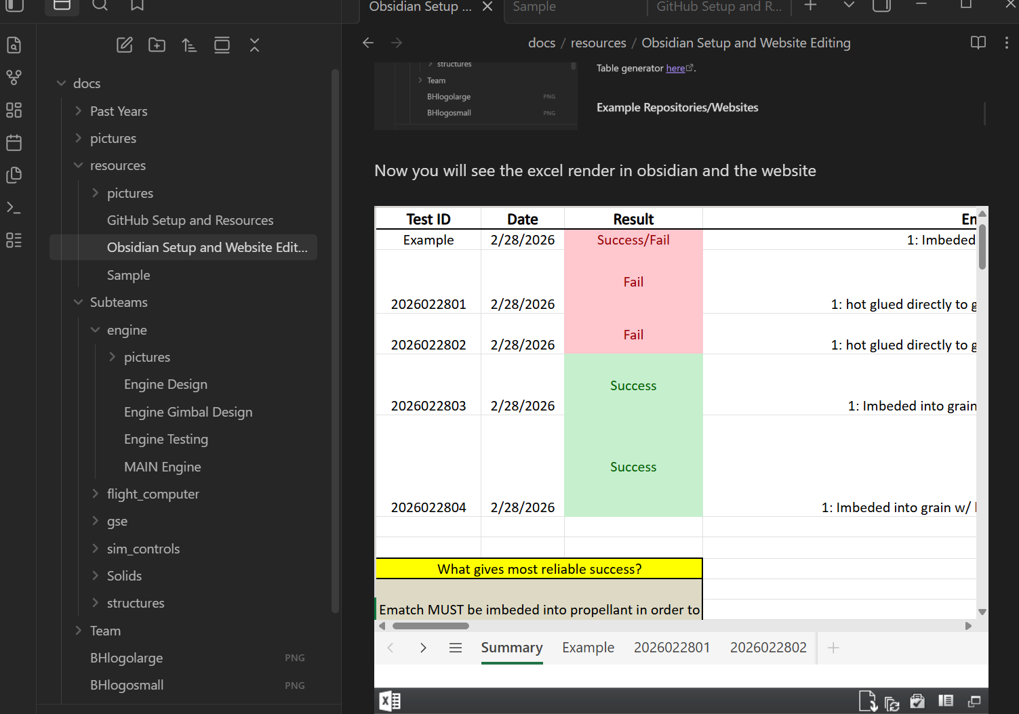Collapse the resources folder
Image resolution: width=1019 pixels, height=714 pixels.
pyautogui.click(x=78, y=165)
